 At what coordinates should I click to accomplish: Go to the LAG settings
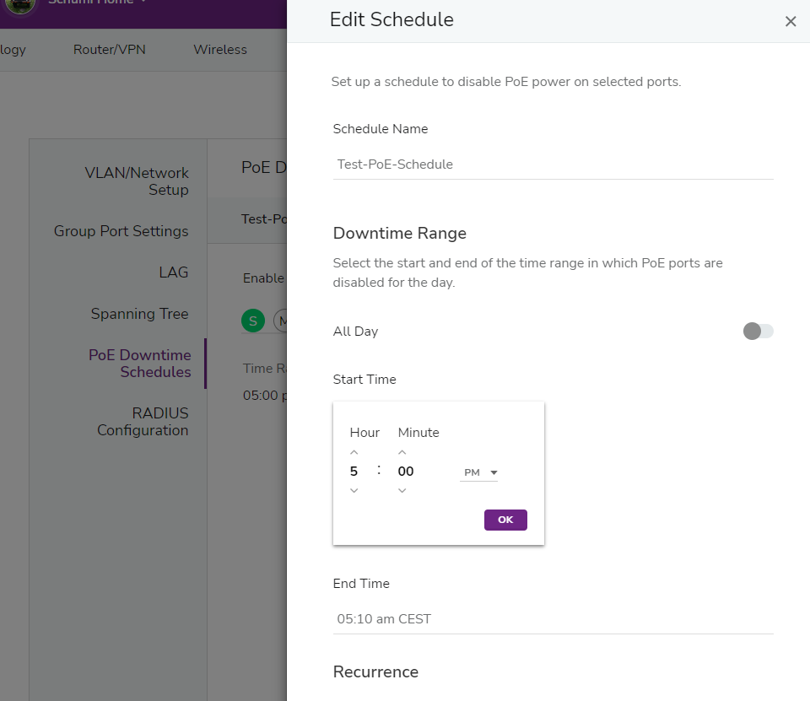pyautogui.click(x=174, y=272)
